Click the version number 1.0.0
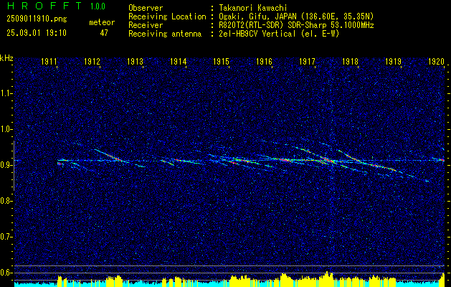 (98, 6)
